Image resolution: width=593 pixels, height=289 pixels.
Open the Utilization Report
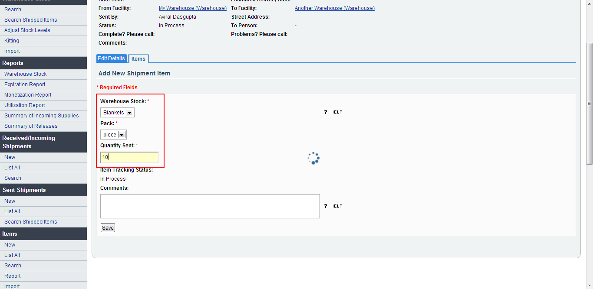pyautogui.click(x=25, y=105)
